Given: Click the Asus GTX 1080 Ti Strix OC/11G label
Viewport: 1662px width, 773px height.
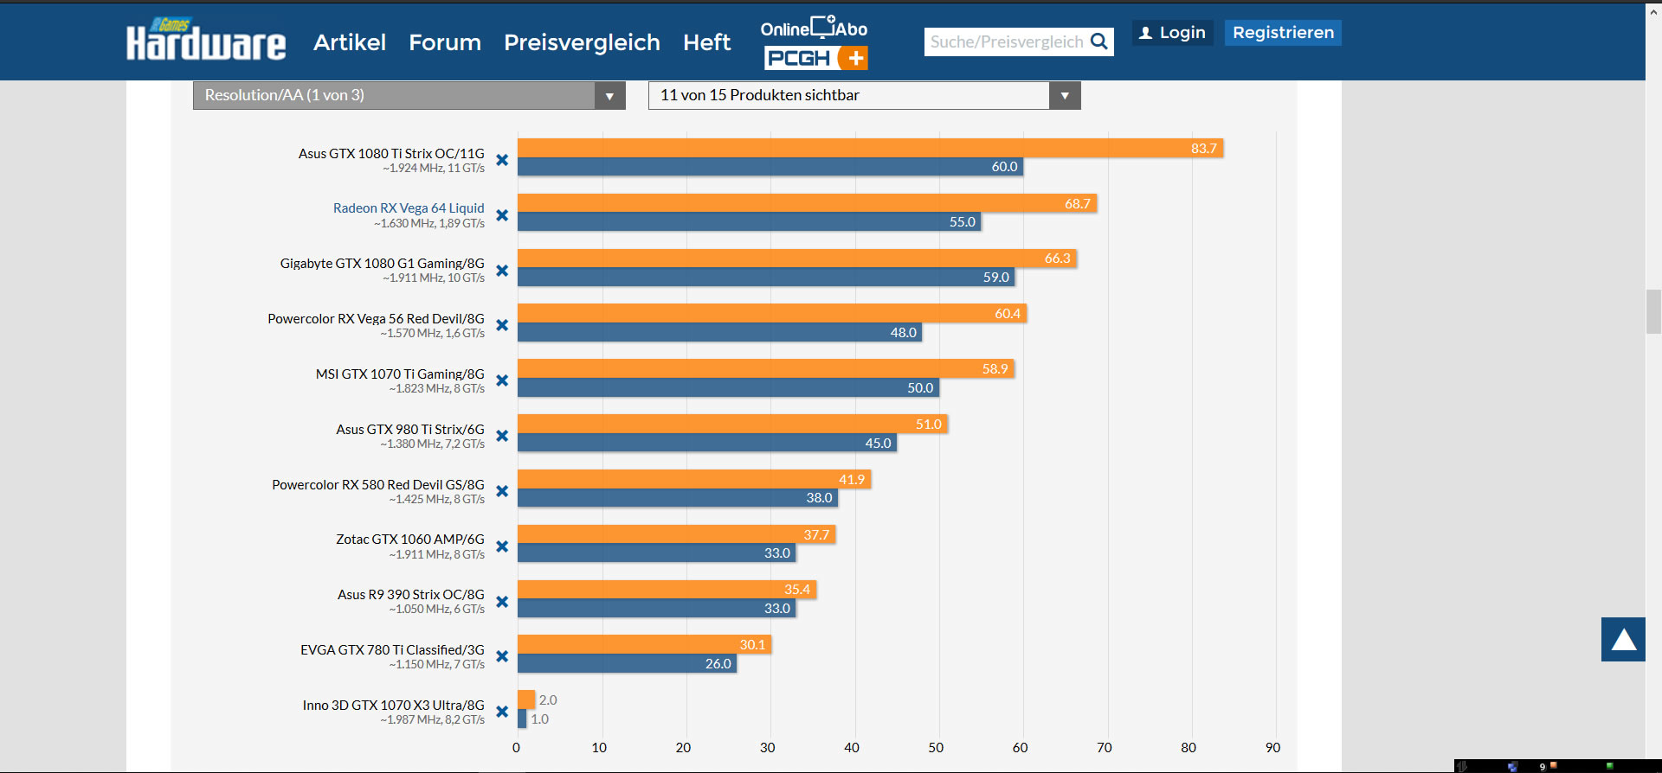Looking at the screenshot, I should (x=391, y=153).
